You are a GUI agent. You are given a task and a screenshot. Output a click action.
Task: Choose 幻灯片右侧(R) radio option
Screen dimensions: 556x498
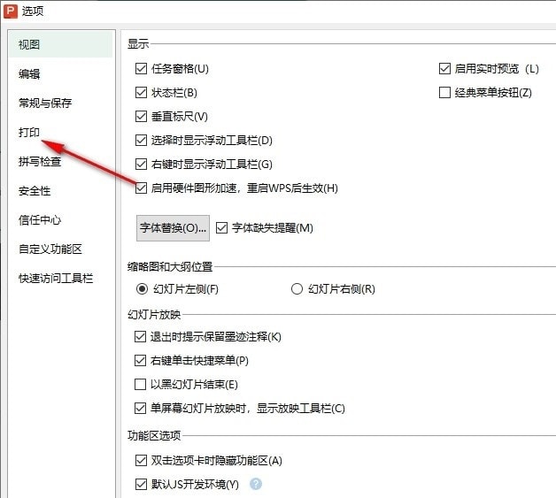tap(297, 289)
